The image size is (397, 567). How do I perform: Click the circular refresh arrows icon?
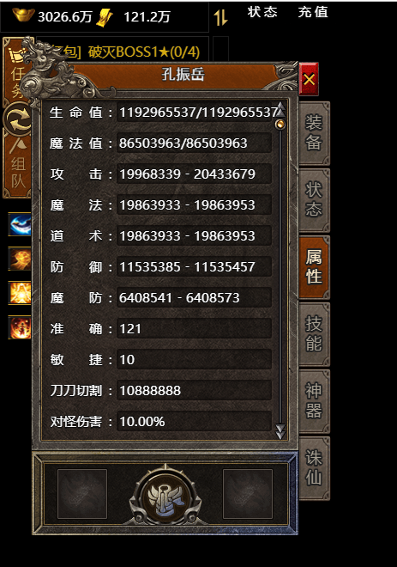(18, 119)
